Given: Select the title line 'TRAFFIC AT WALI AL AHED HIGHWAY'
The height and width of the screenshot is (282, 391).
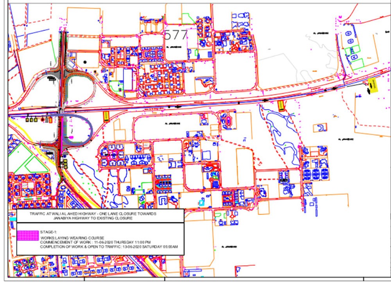Looking at the screenshot, I should click(x=93, y=214).
